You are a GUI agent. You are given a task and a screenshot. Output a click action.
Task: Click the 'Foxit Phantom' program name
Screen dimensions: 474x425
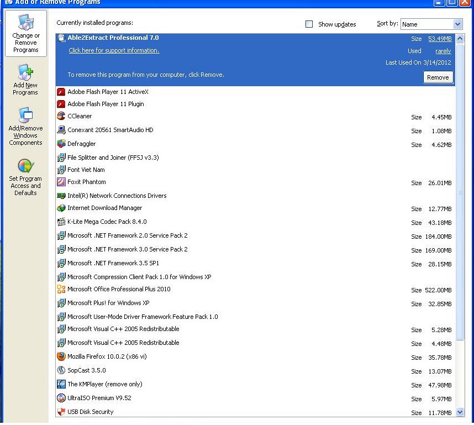pyautogui.click(x=86, y=182)
